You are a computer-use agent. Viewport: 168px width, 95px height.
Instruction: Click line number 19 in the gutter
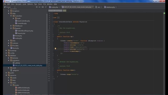coord(49,49)
